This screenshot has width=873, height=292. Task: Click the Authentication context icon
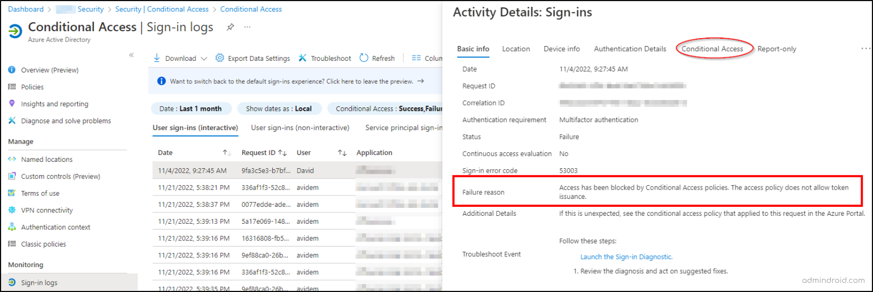(12, 227)
